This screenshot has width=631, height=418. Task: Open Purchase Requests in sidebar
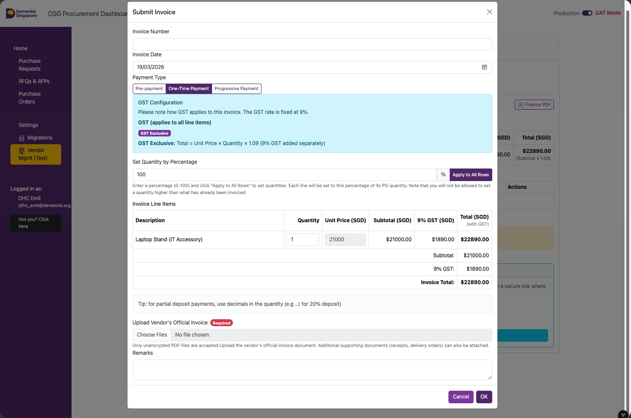pyautogui.click(x=29, y=65)
